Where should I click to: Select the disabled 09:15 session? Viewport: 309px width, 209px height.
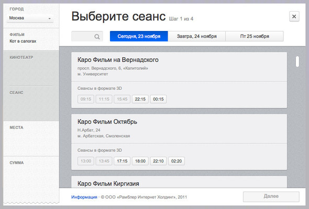point(86,99)
